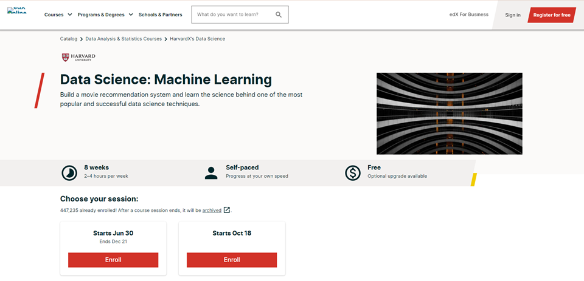The image size is (584, 281).
Task: Click the '8 weeks' text
Action: pyautogui.click(x=97, y=168)
